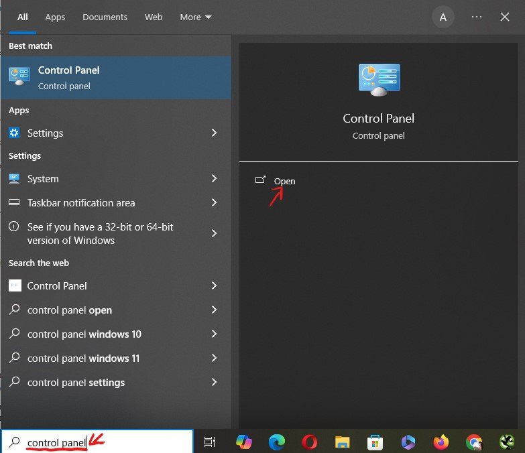
Task: Click the account avatar 'A' button
Action: point(443,17)
